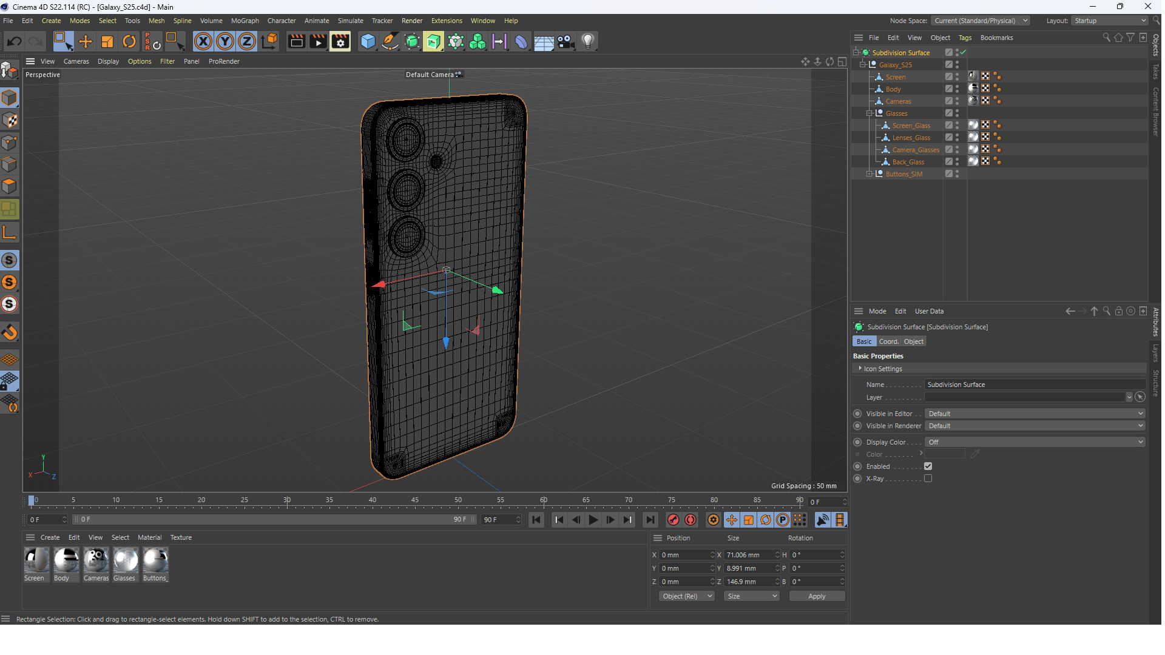Select the Rotate tool
Image resolution: width=1165 pixels, height=655 pixels.
[129, 41]
